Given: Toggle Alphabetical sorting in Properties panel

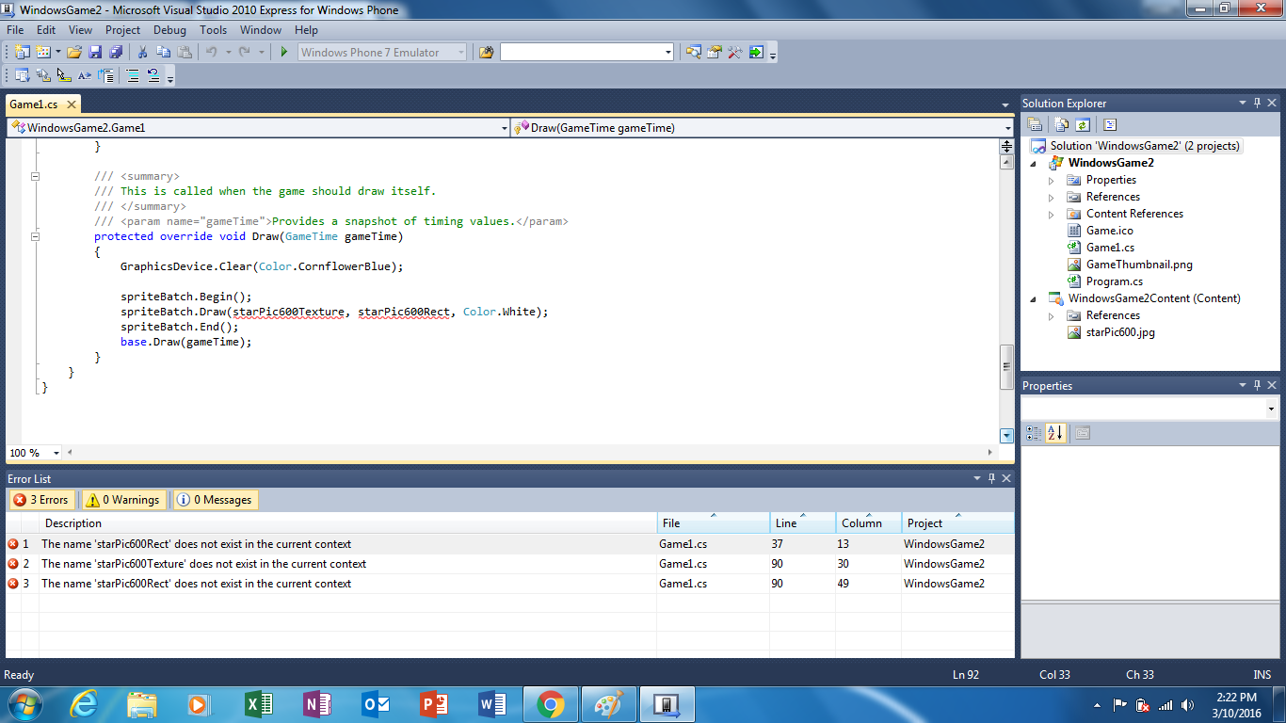Looking at the screenshot, I should pyautogui.click(x=1055, y=433).
